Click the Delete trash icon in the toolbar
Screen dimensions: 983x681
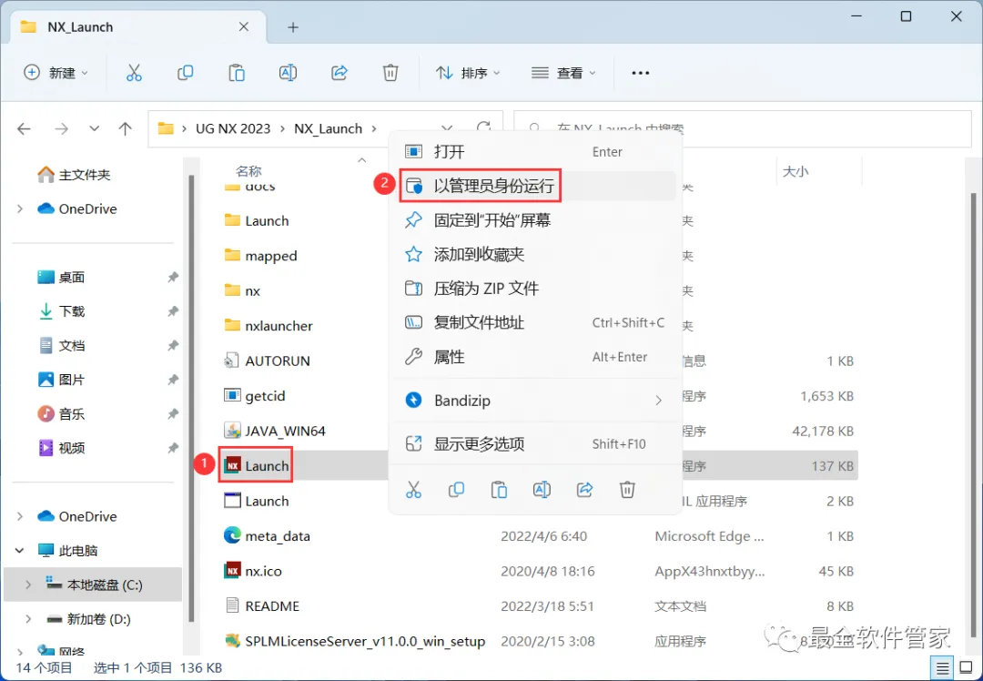point(390,73)
